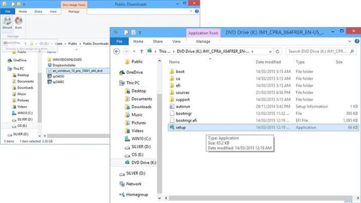This screenshot has height=203, width=361.
Task: Open Share tab in Public Downloads window
Action: (38, 11)
